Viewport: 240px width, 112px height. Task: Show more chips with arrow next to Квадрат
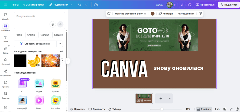pos(62,35)
